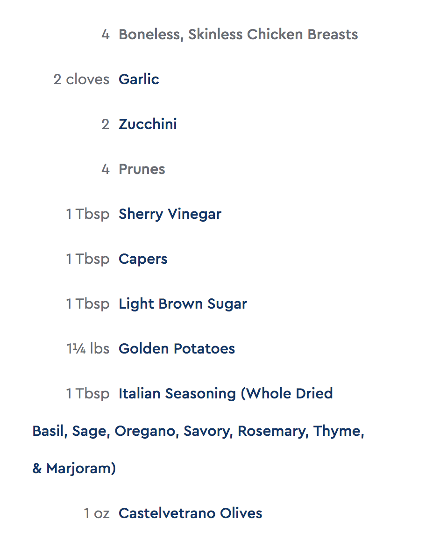Click the quantity '2' before Zucchini
The height and width of the screenshot is (549, 440).
pyautogui.click(x=105, y=124)
